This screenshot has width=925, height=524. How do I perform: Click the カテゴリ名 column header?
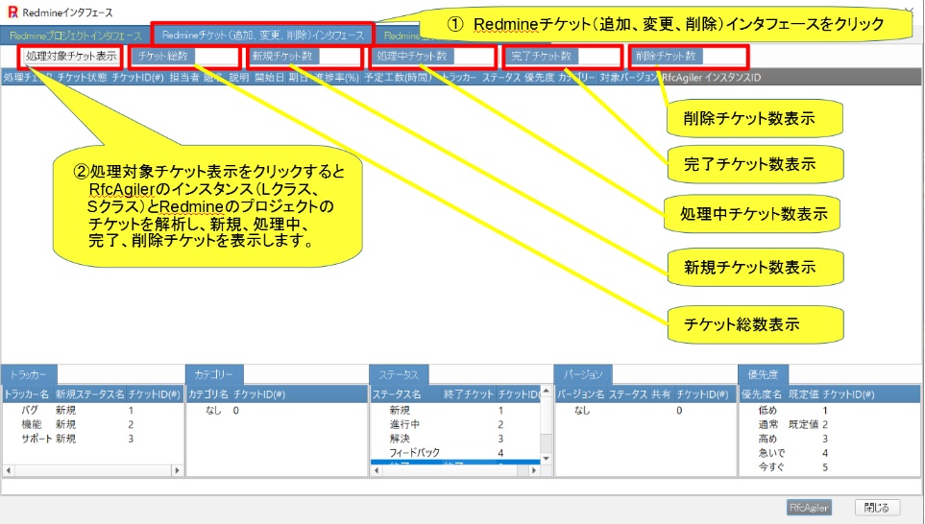208,394
